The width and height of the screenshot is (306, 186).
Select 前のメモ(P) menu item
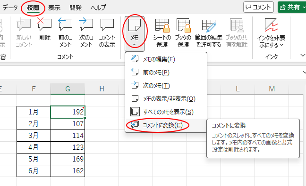(x=166, y=73)
